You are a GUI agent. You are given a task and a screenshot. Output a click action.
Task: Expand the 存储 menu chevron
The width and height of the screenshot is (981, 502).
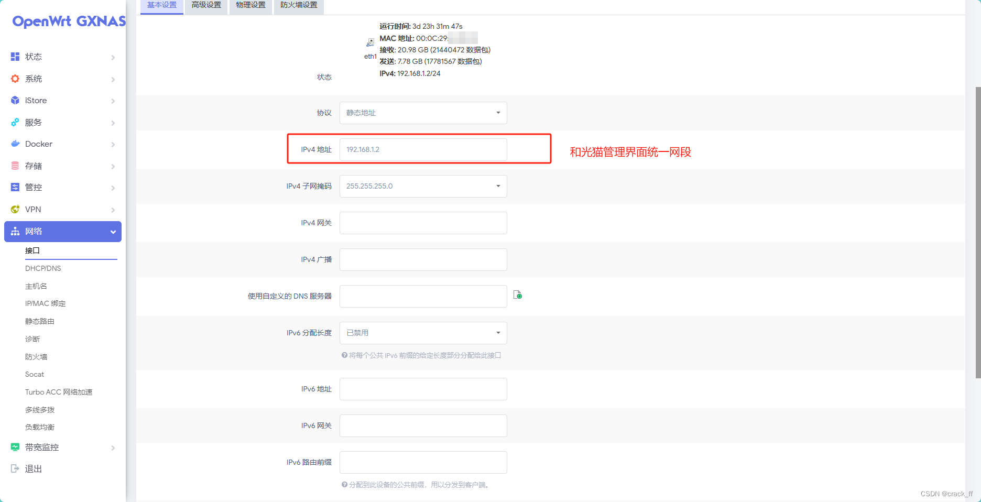click(113, 166)
